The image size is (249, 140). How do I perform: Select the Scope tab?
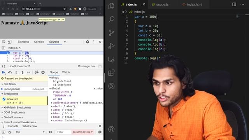pyautogui.click(x=54, y=72)
